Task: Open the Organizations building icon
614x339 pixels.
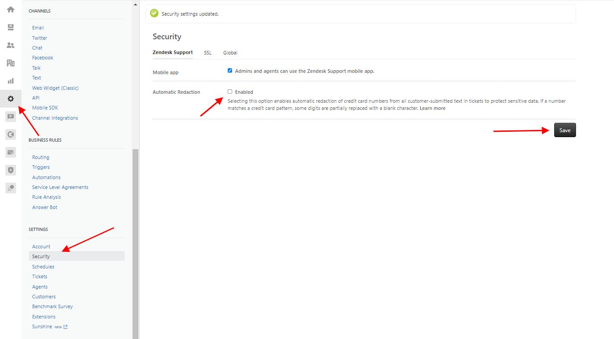Action: coord(11,63)
